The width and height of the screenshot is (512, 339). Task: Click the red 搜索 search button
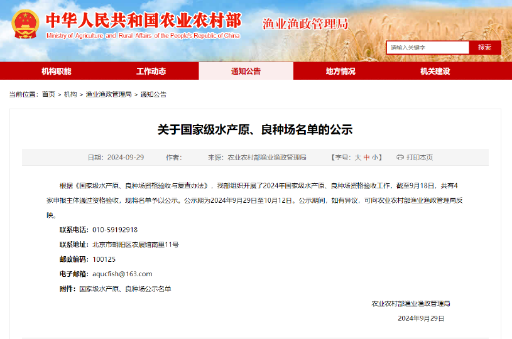tap(485, 48)
